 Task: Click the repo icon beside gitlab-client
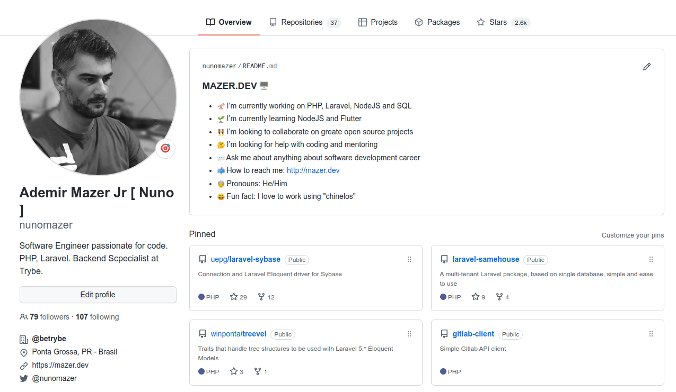[444, 334]
